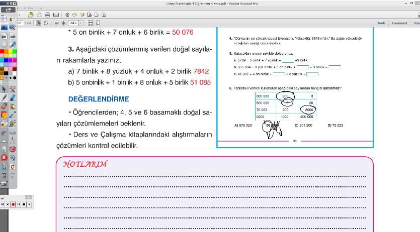Zoom out with the minus button

pos(56,23)
